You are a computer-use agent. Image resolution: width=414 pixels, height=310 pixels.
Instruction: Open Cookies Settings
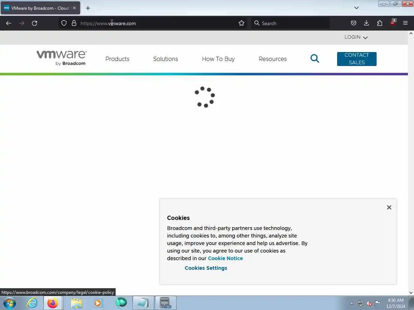[206, 268]
